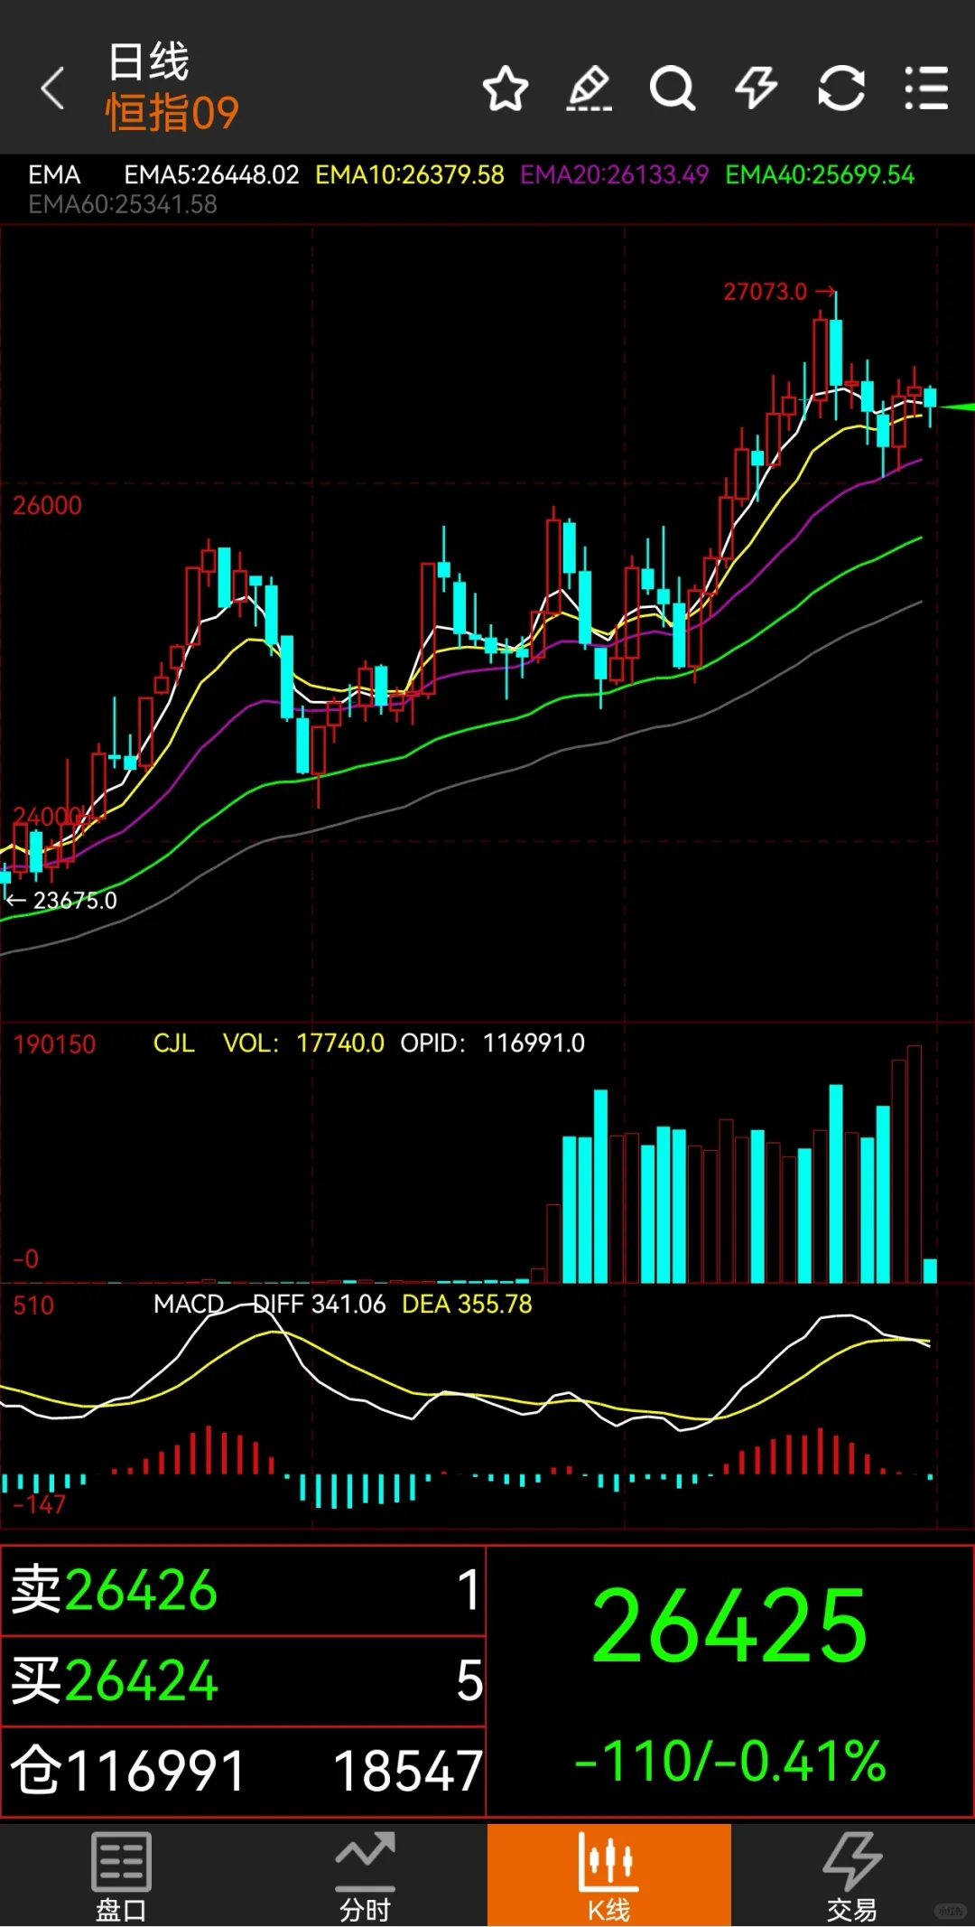Tap the MACD indicator label
975x1927 pixels.
coord(189,1304)
